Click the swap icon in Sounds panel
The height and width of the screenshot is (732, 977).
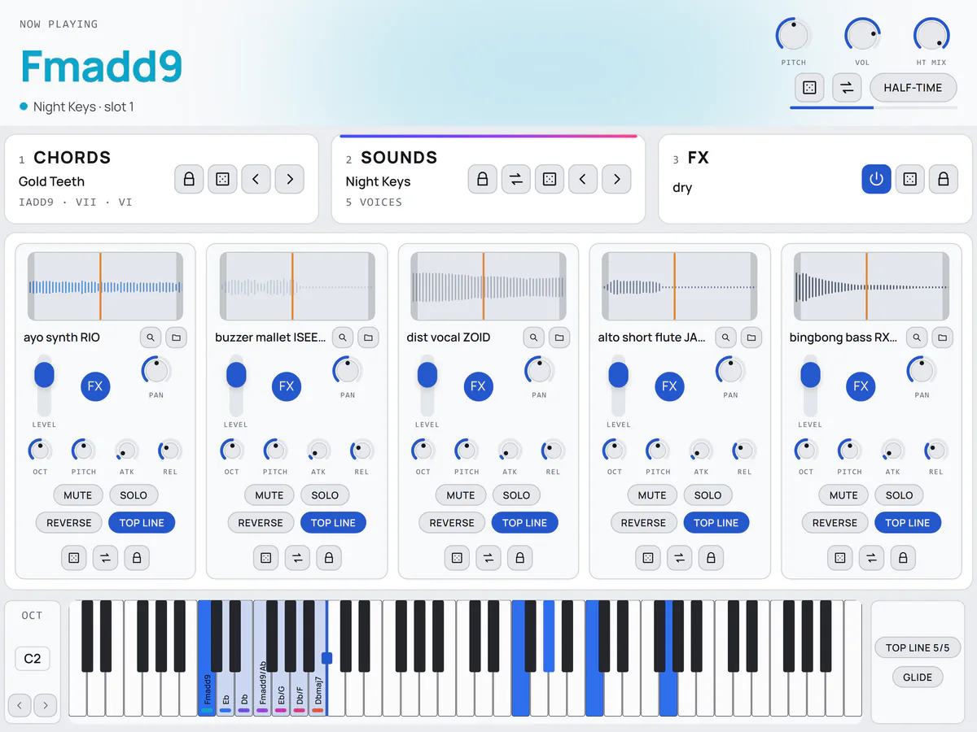click(515, 179)
